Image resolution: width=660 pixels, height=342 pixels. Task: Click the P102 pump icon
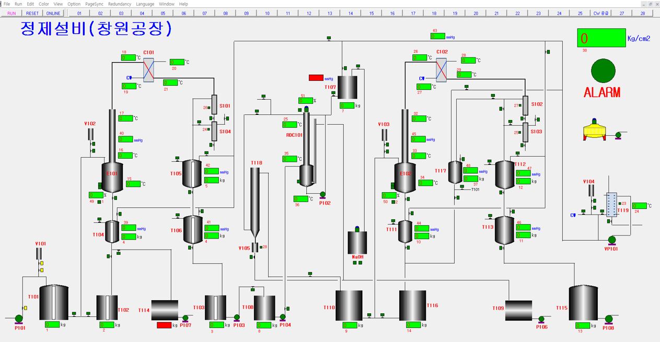[x=322, y=195]
